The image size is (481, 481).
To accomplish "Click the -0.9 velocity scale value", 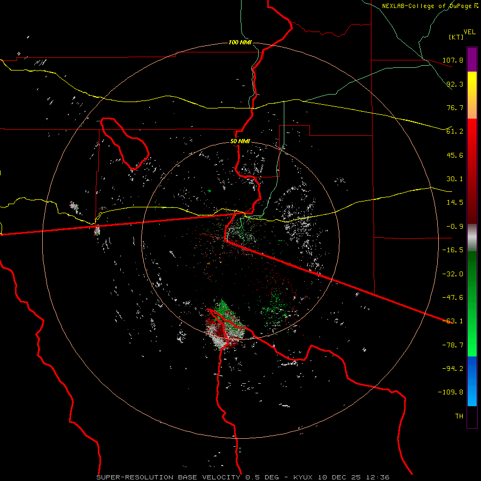I will [455, 227].
